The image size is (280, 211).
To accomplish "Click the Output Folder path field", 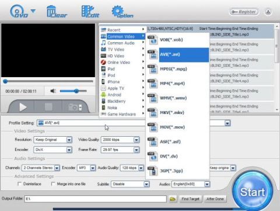I will coord(96,199).
